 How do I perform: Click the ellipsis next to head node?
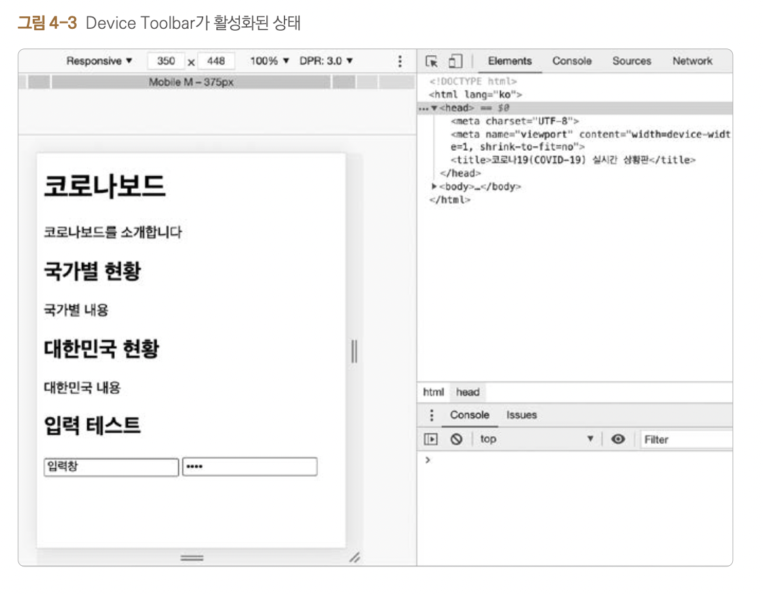click(423, 109)
